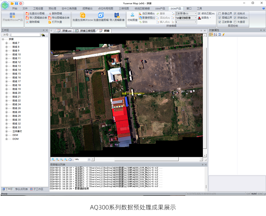Click the 批量创建图幅 icon

click(x=101, y=15)
